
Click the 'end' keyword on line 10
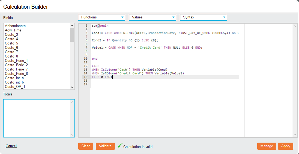(x=95, y=59)
